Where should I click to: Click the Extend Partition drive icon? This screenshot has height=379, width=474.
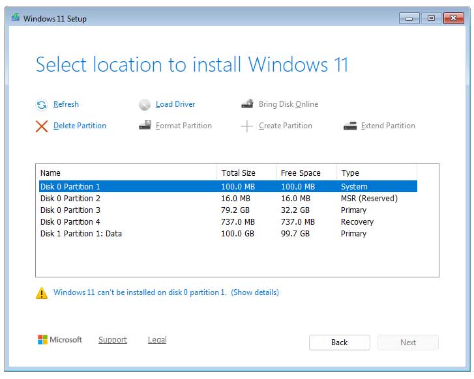pos(350,126)
